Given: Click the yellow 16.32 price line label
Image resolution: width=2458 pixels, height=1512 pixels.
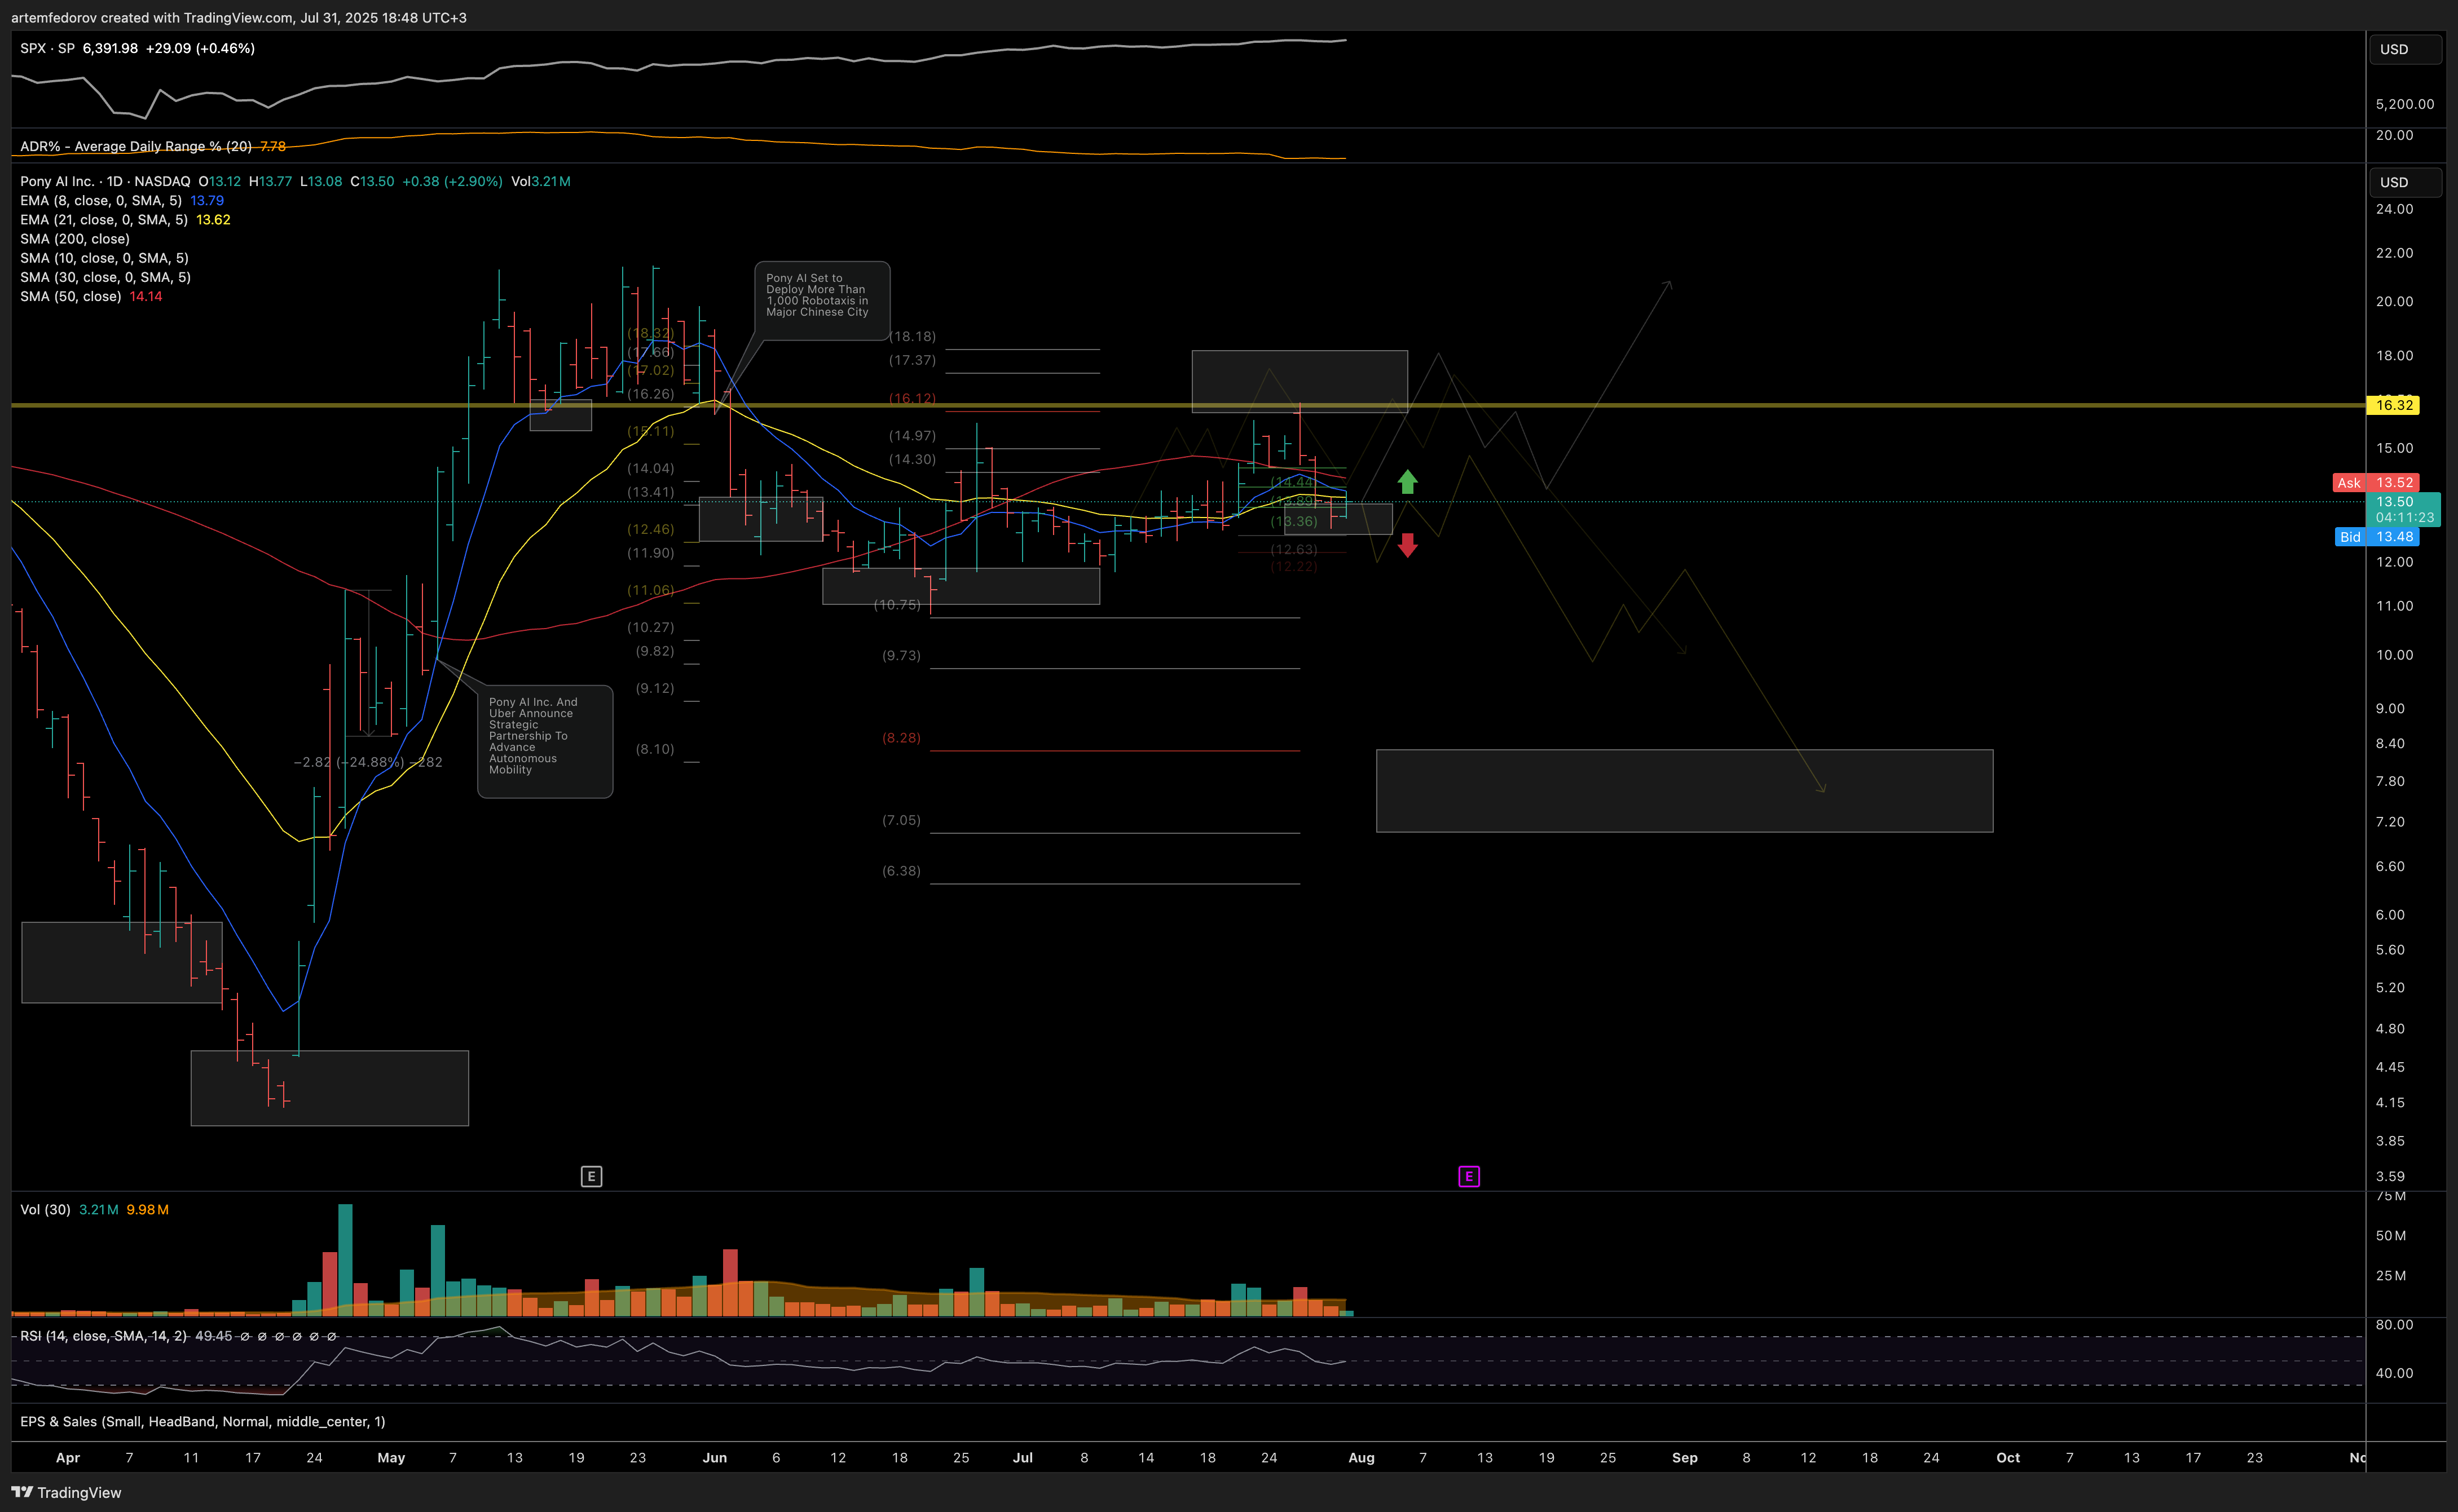Looking at the screenshot, I should pyautogui.click(x=2393, y=405).
